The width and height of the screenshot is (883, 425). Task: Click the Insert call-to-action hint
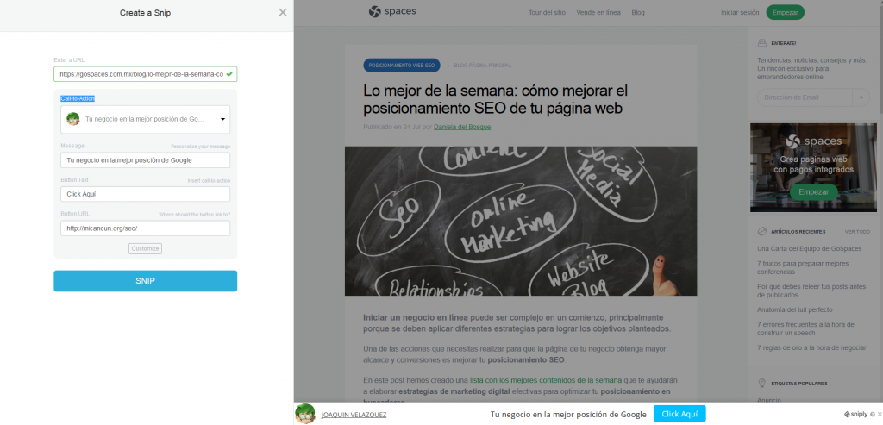click(x=209, y=181)
